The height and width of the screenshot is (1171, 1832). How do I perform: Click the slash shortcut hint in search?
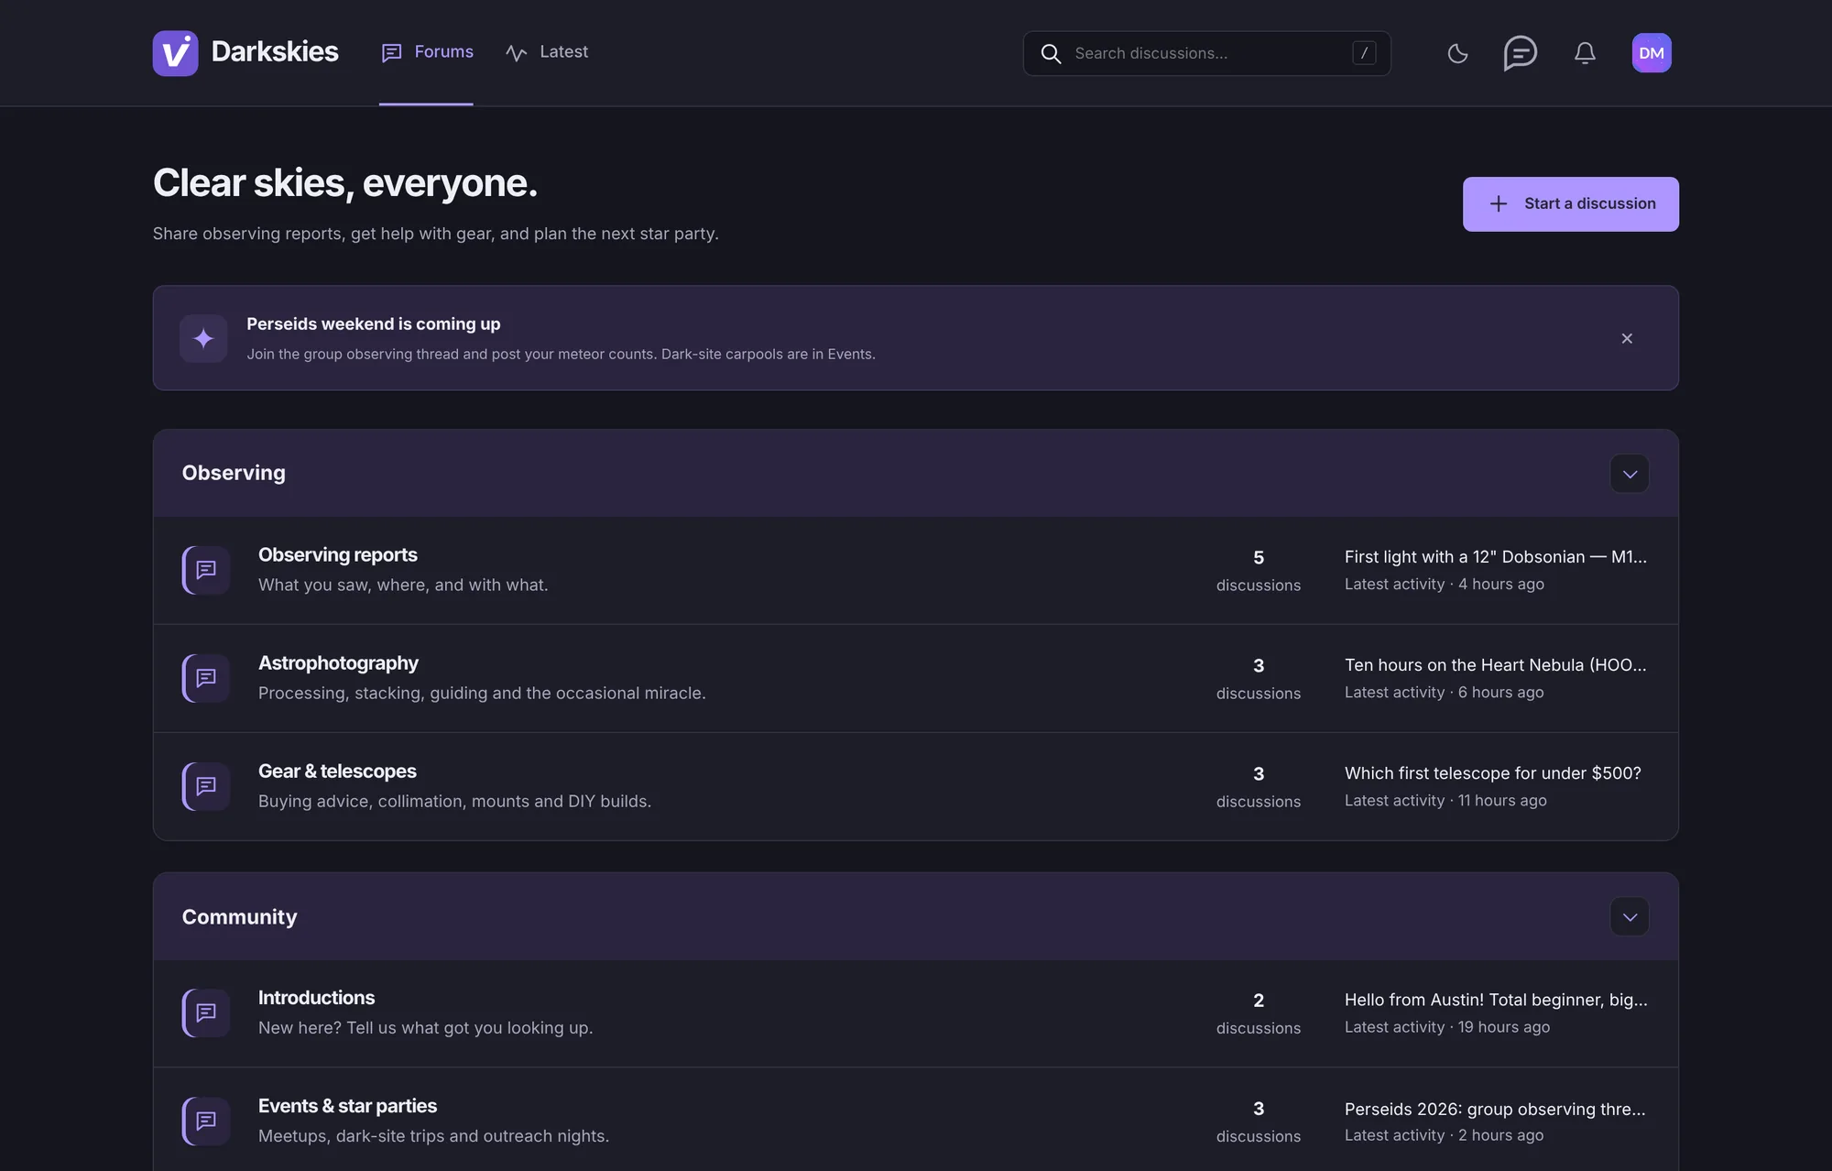pos(1364,53)
